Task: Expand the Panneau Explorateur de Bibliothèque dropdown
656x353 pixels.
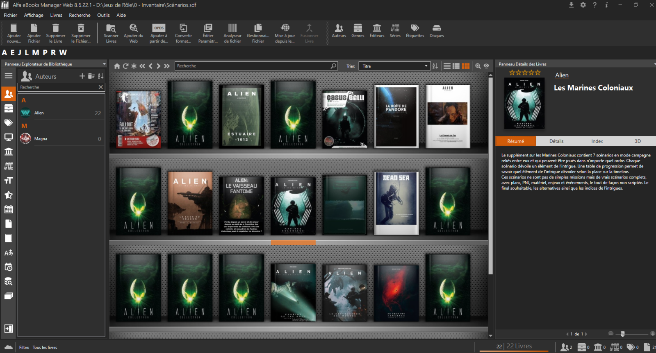Action: click(x=104, y=64)
